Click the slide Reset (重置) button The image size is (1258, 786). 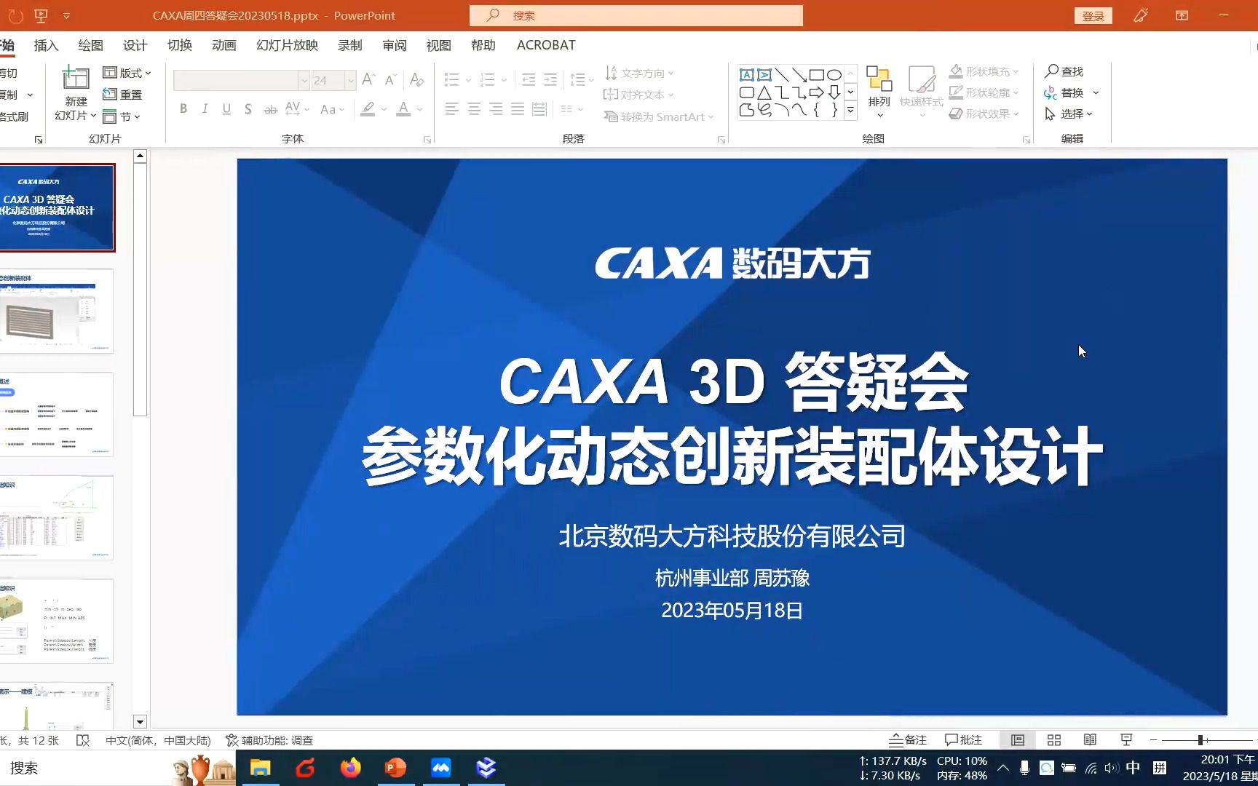pos(122,95)
